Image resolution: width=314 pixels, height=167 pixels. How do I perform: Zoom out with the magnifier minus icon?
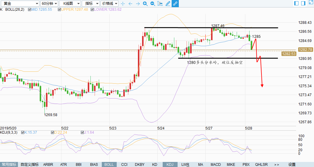click(x=153, y=4)
